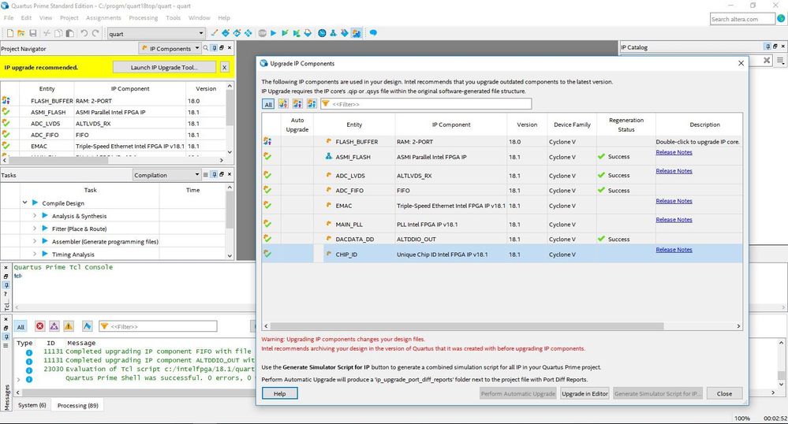The width and height of the screenshot is (788, 424).
Task: Dismiss the IP upgrade recommended banner
Action: click(225, 67)
